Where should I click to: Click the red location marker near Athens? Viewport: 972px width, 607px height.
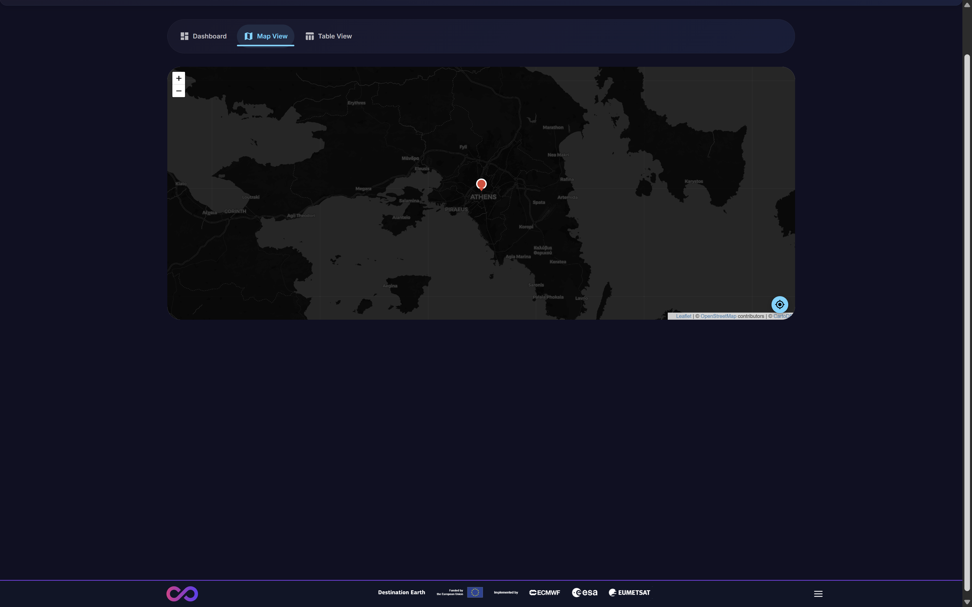point(481,184)
